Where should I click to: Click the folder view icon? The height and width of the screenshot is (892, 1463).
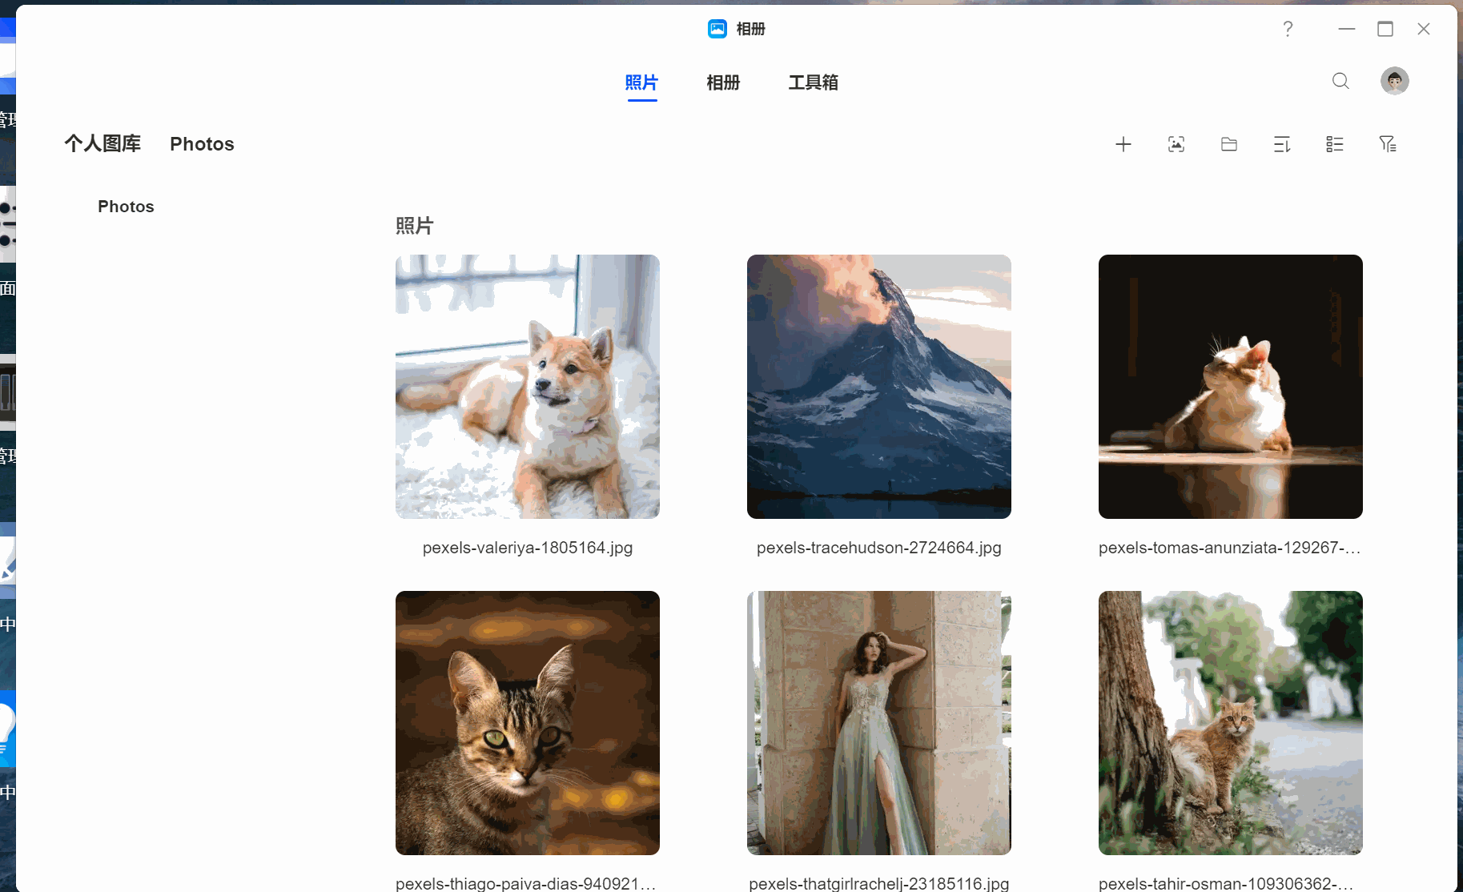pyautogui.click(x=1229, y=144)
